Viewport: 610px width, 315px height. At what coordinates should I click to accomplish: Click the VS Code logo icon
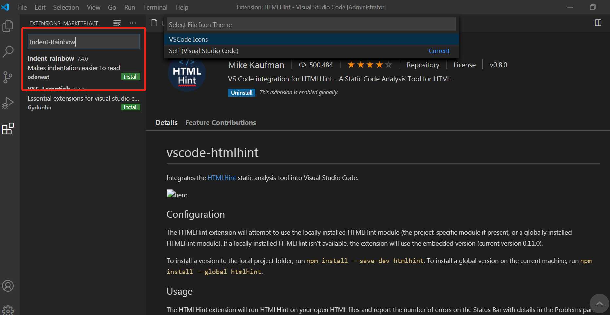click(x=5, y=7)
